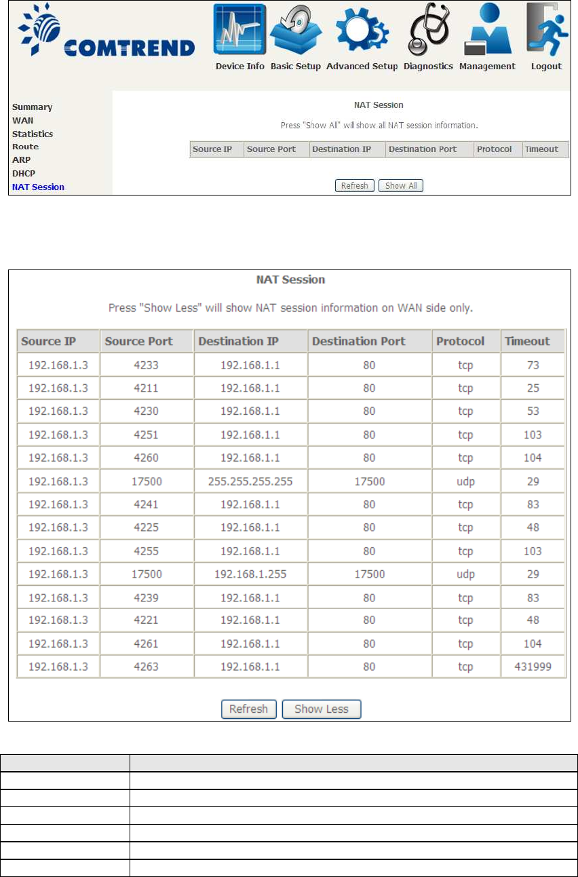578x877 pixels.
Task: Click timeout value 73
Action: coord(533,365)
